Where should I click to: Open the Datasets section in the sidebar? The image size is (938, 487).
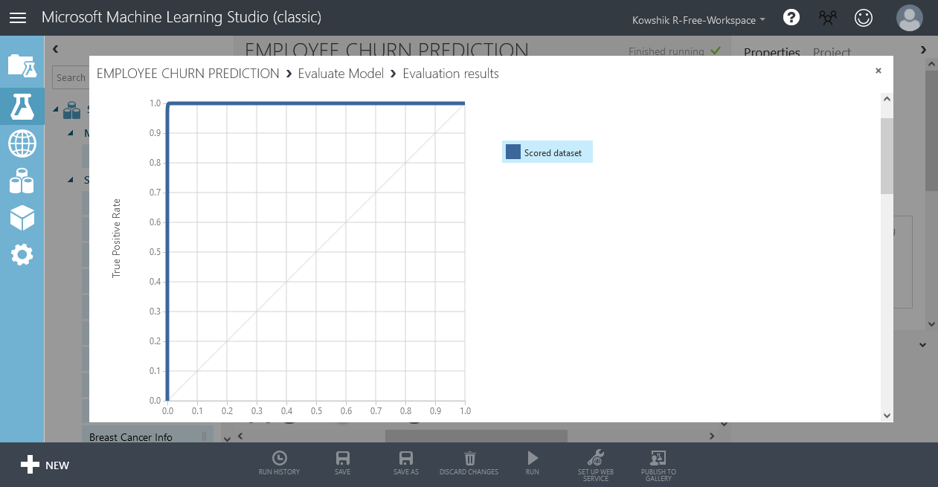point(22,181)
